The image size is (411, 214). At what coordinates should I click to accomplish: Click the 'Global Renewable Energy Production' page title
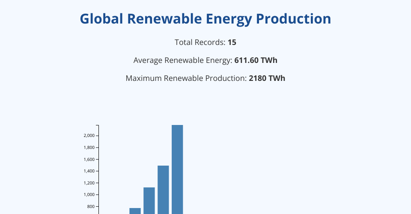tap(205, 19)
